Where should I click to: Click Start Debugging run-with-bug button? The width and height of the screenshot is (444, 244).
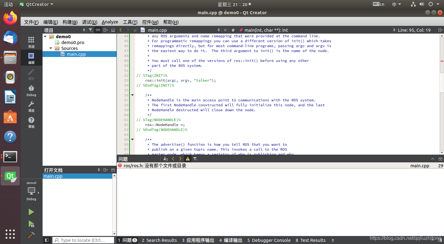coord(31,224)
